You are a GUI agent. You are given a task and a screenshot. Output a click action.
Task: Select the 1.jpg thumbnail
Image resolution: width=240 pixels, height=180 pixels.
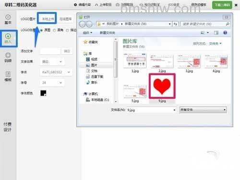135,61
